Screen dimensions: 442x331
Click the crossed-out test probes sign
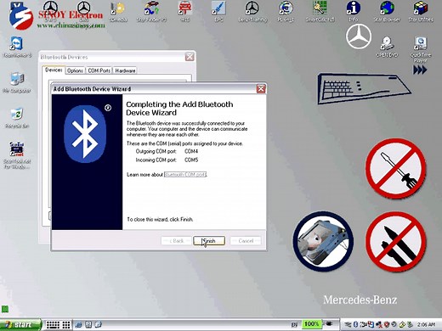coord(396,242)
